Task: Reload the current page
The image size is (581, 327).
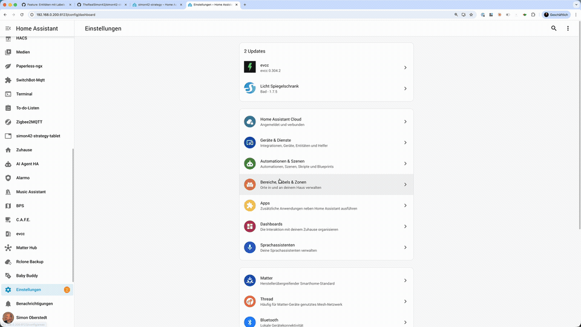Action: 22,15
